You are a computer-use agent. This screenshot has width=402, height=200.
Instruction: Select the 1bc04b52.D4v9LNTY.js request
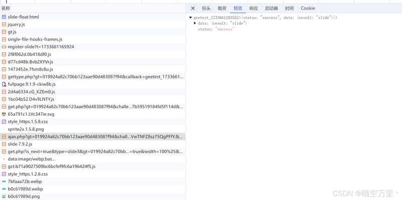click(x=93, y=99)
